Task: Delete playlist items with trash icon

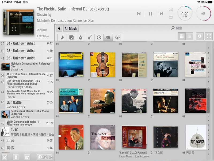Action: (x=16, y=157)
